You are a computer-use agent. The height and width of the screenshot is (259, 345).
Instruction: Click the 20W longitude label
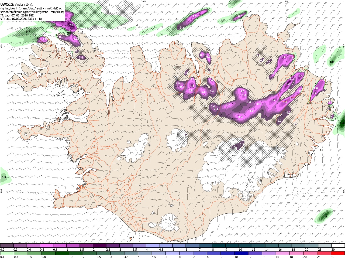tap(144, 1)
